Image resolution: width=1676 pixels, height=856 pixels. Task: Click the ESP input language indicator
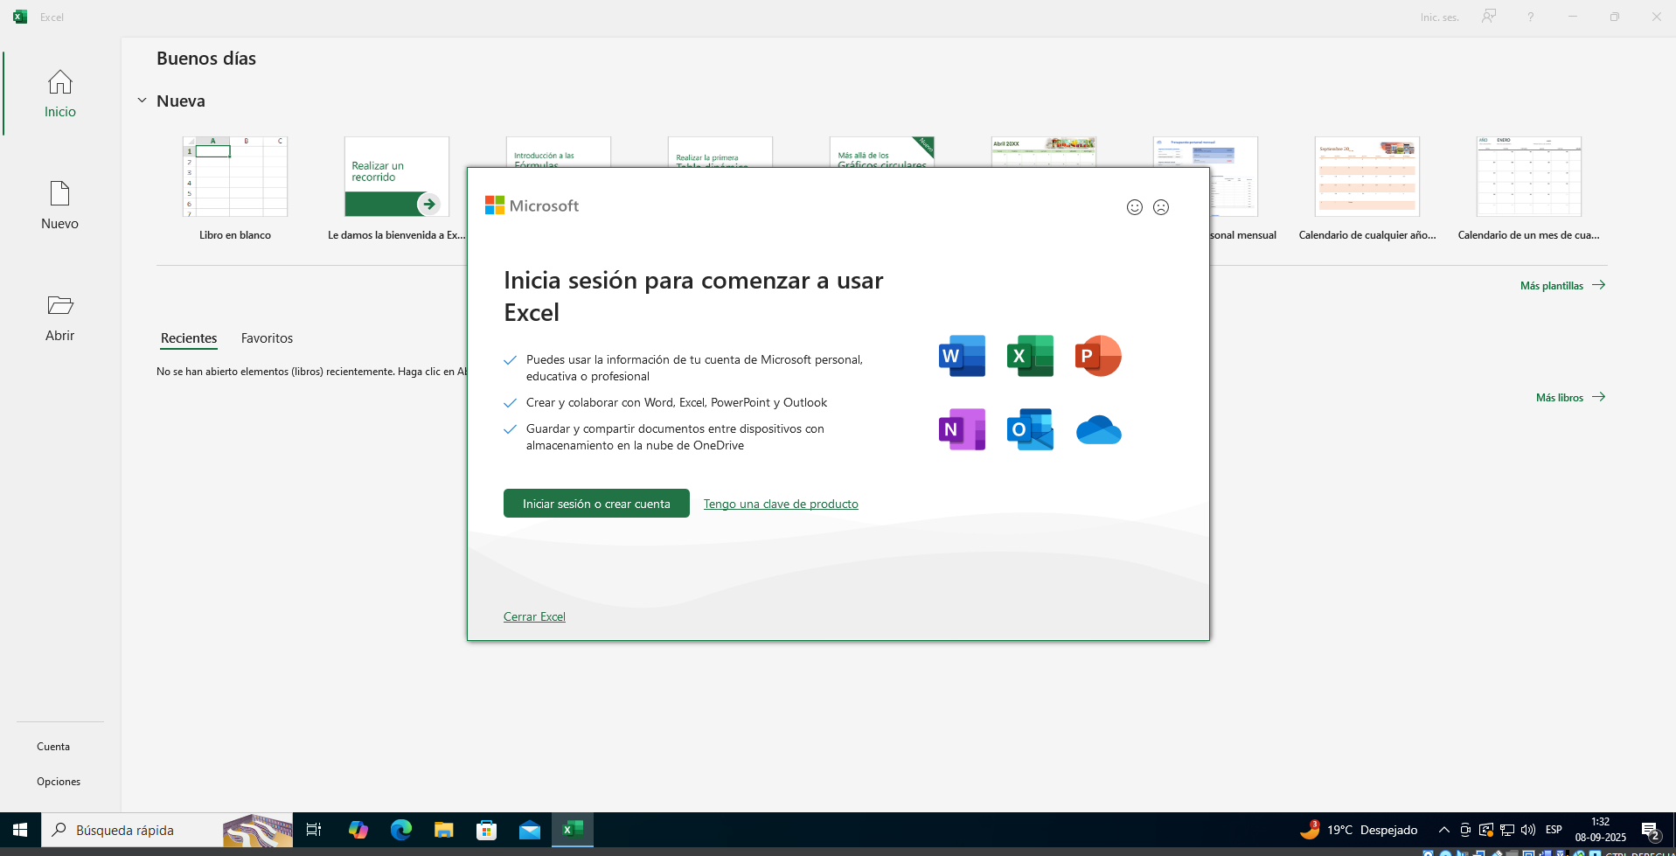coord(1554,830)
